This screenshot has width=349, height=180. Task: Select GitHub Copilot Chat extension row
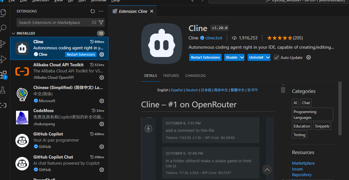59,163
